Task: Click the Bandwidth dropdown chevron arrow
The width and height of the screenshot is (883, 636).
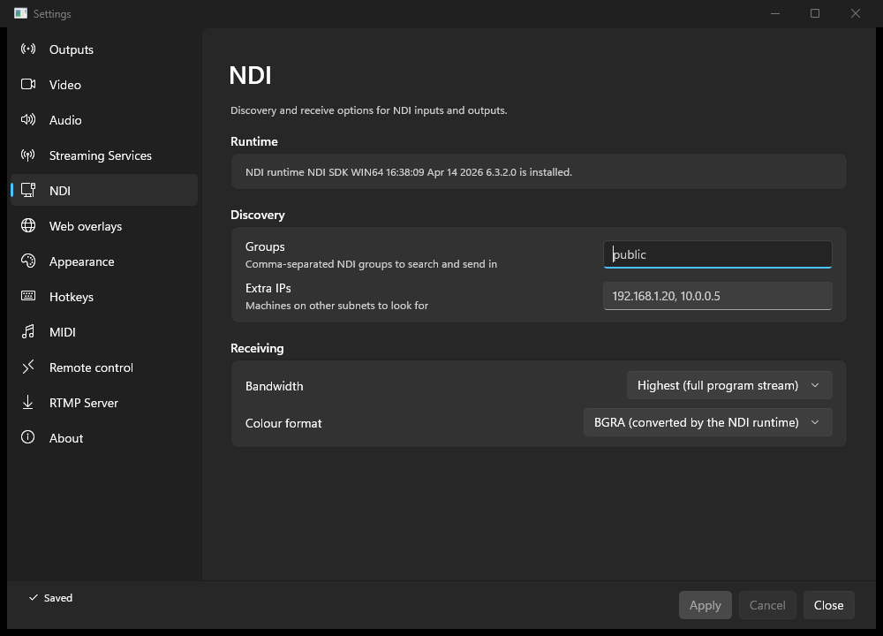Action: pos(815,385)
